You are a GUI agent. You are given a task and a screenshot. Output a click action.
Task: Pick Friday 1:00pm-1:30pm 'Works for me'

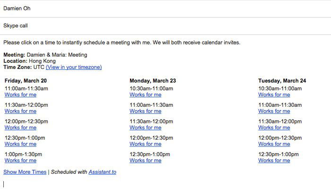[x=20, y=161]
